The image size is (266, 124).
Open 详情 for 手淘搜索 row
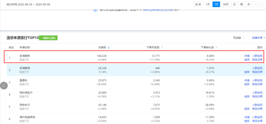click(x=247, y=56)
